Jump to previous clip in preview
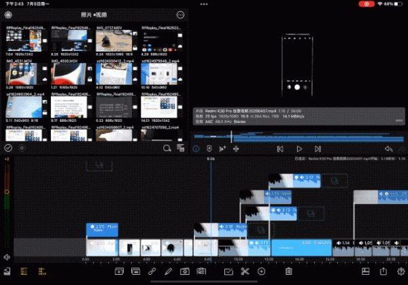 [279, 148]
